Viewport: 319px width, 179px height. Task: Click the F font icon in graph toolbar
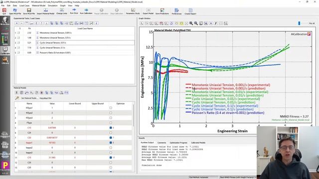click(x=216, y=23)
